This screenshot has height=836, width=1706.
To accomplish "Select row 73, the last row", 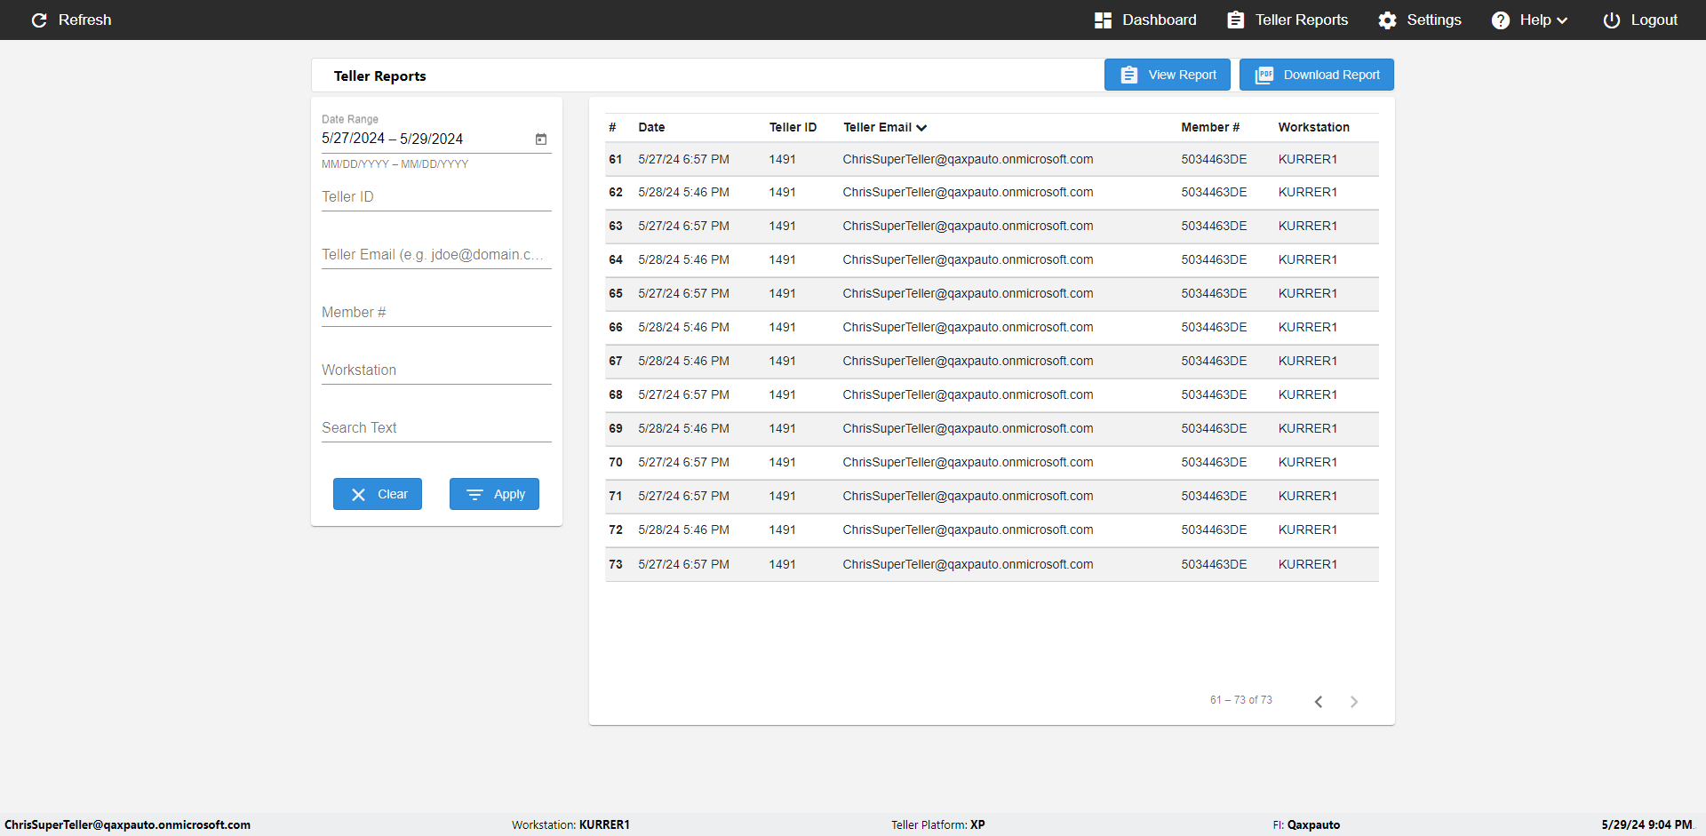I will [992, 565].
